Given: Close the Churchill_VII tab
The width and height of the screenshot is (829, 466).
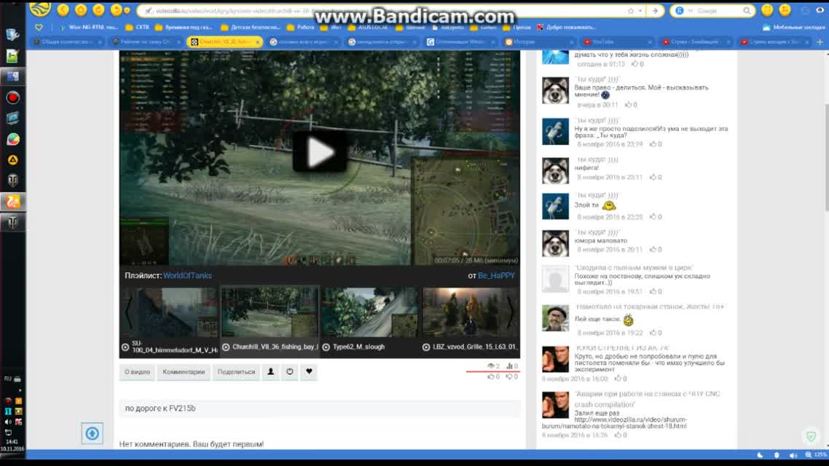Looking at the screenshot, I should [257, 42].
